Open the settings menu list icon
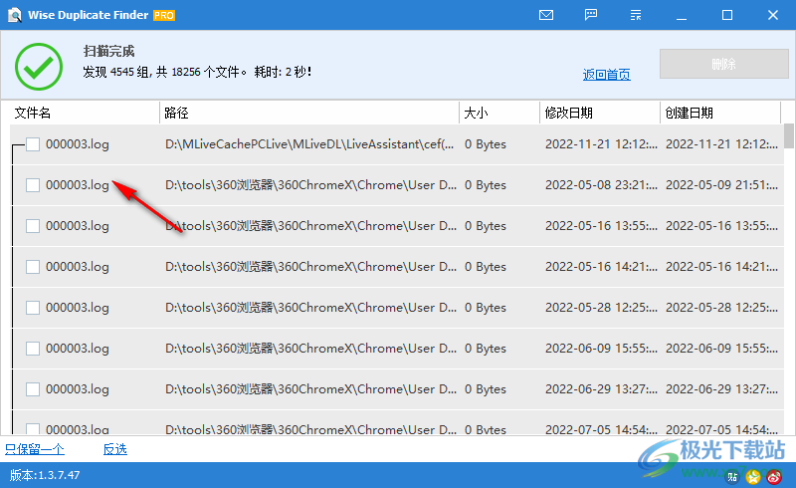Image resolution: width=796 pixels, height=488 pixels. [636, 15]
